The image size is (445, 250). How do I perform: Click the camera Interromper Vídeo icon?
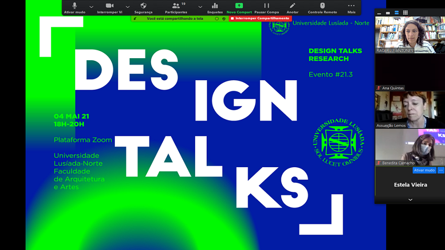[x=110, y=6]
